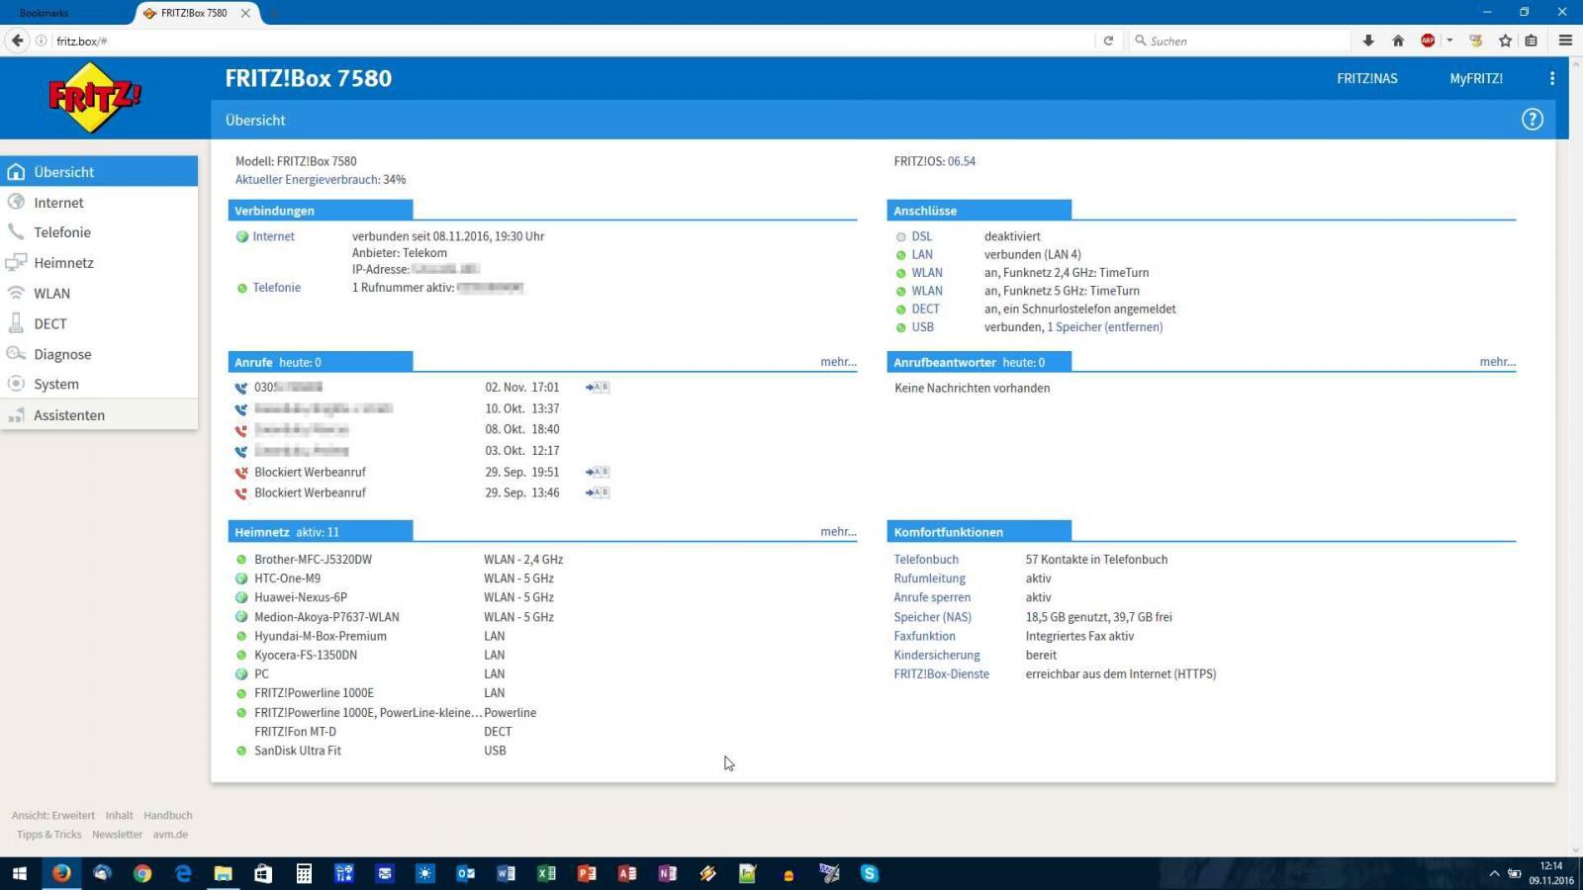The width and height of the screenshot is (1583, 890).
Task: Click phonebook icon for 29. Sep. 19:51 call
Action: coord(598,472)
